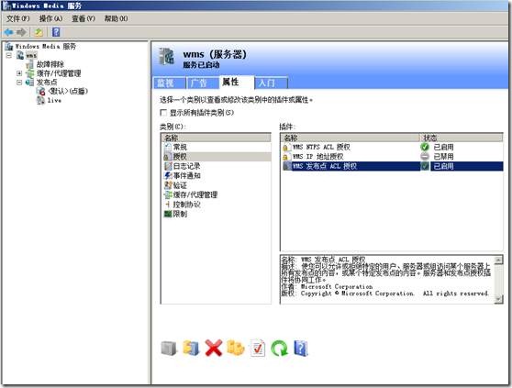Viewport: 512px width, 388px height.
Task: Click the toolbar help question mark icon
Action: (x=56, y=32)
